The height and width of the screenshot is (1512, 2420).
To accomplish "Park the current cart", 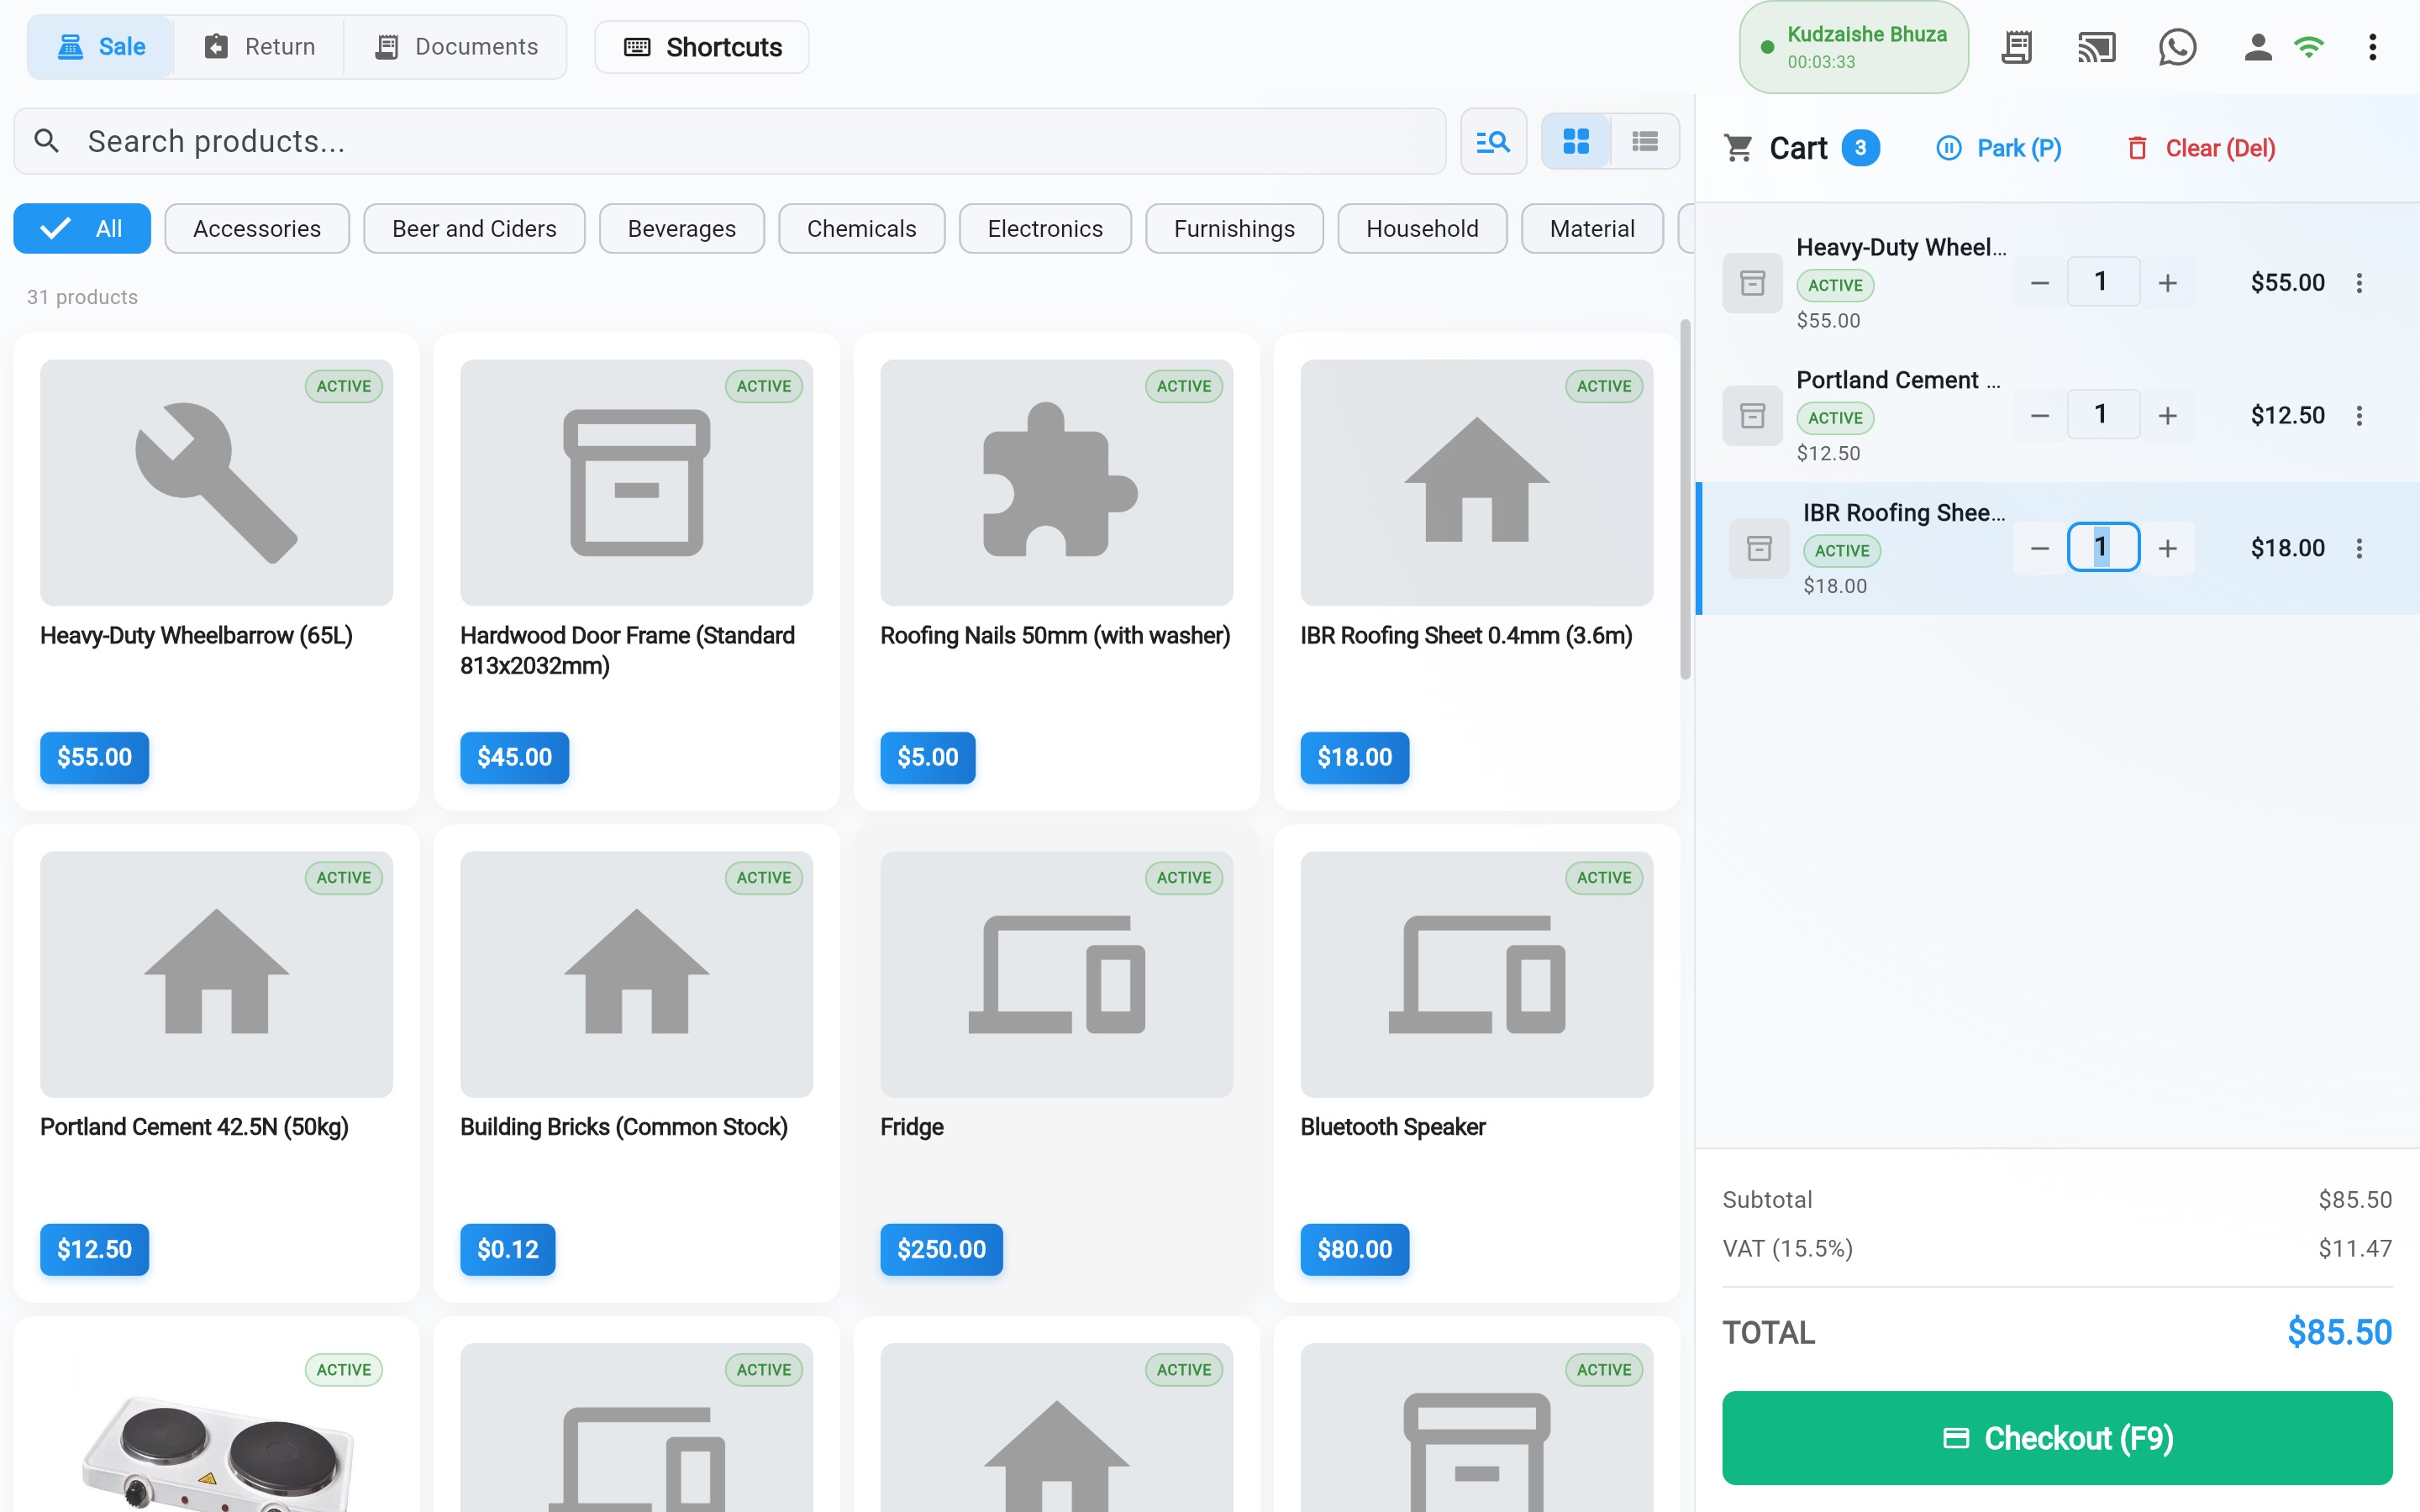I will 1999,148.
